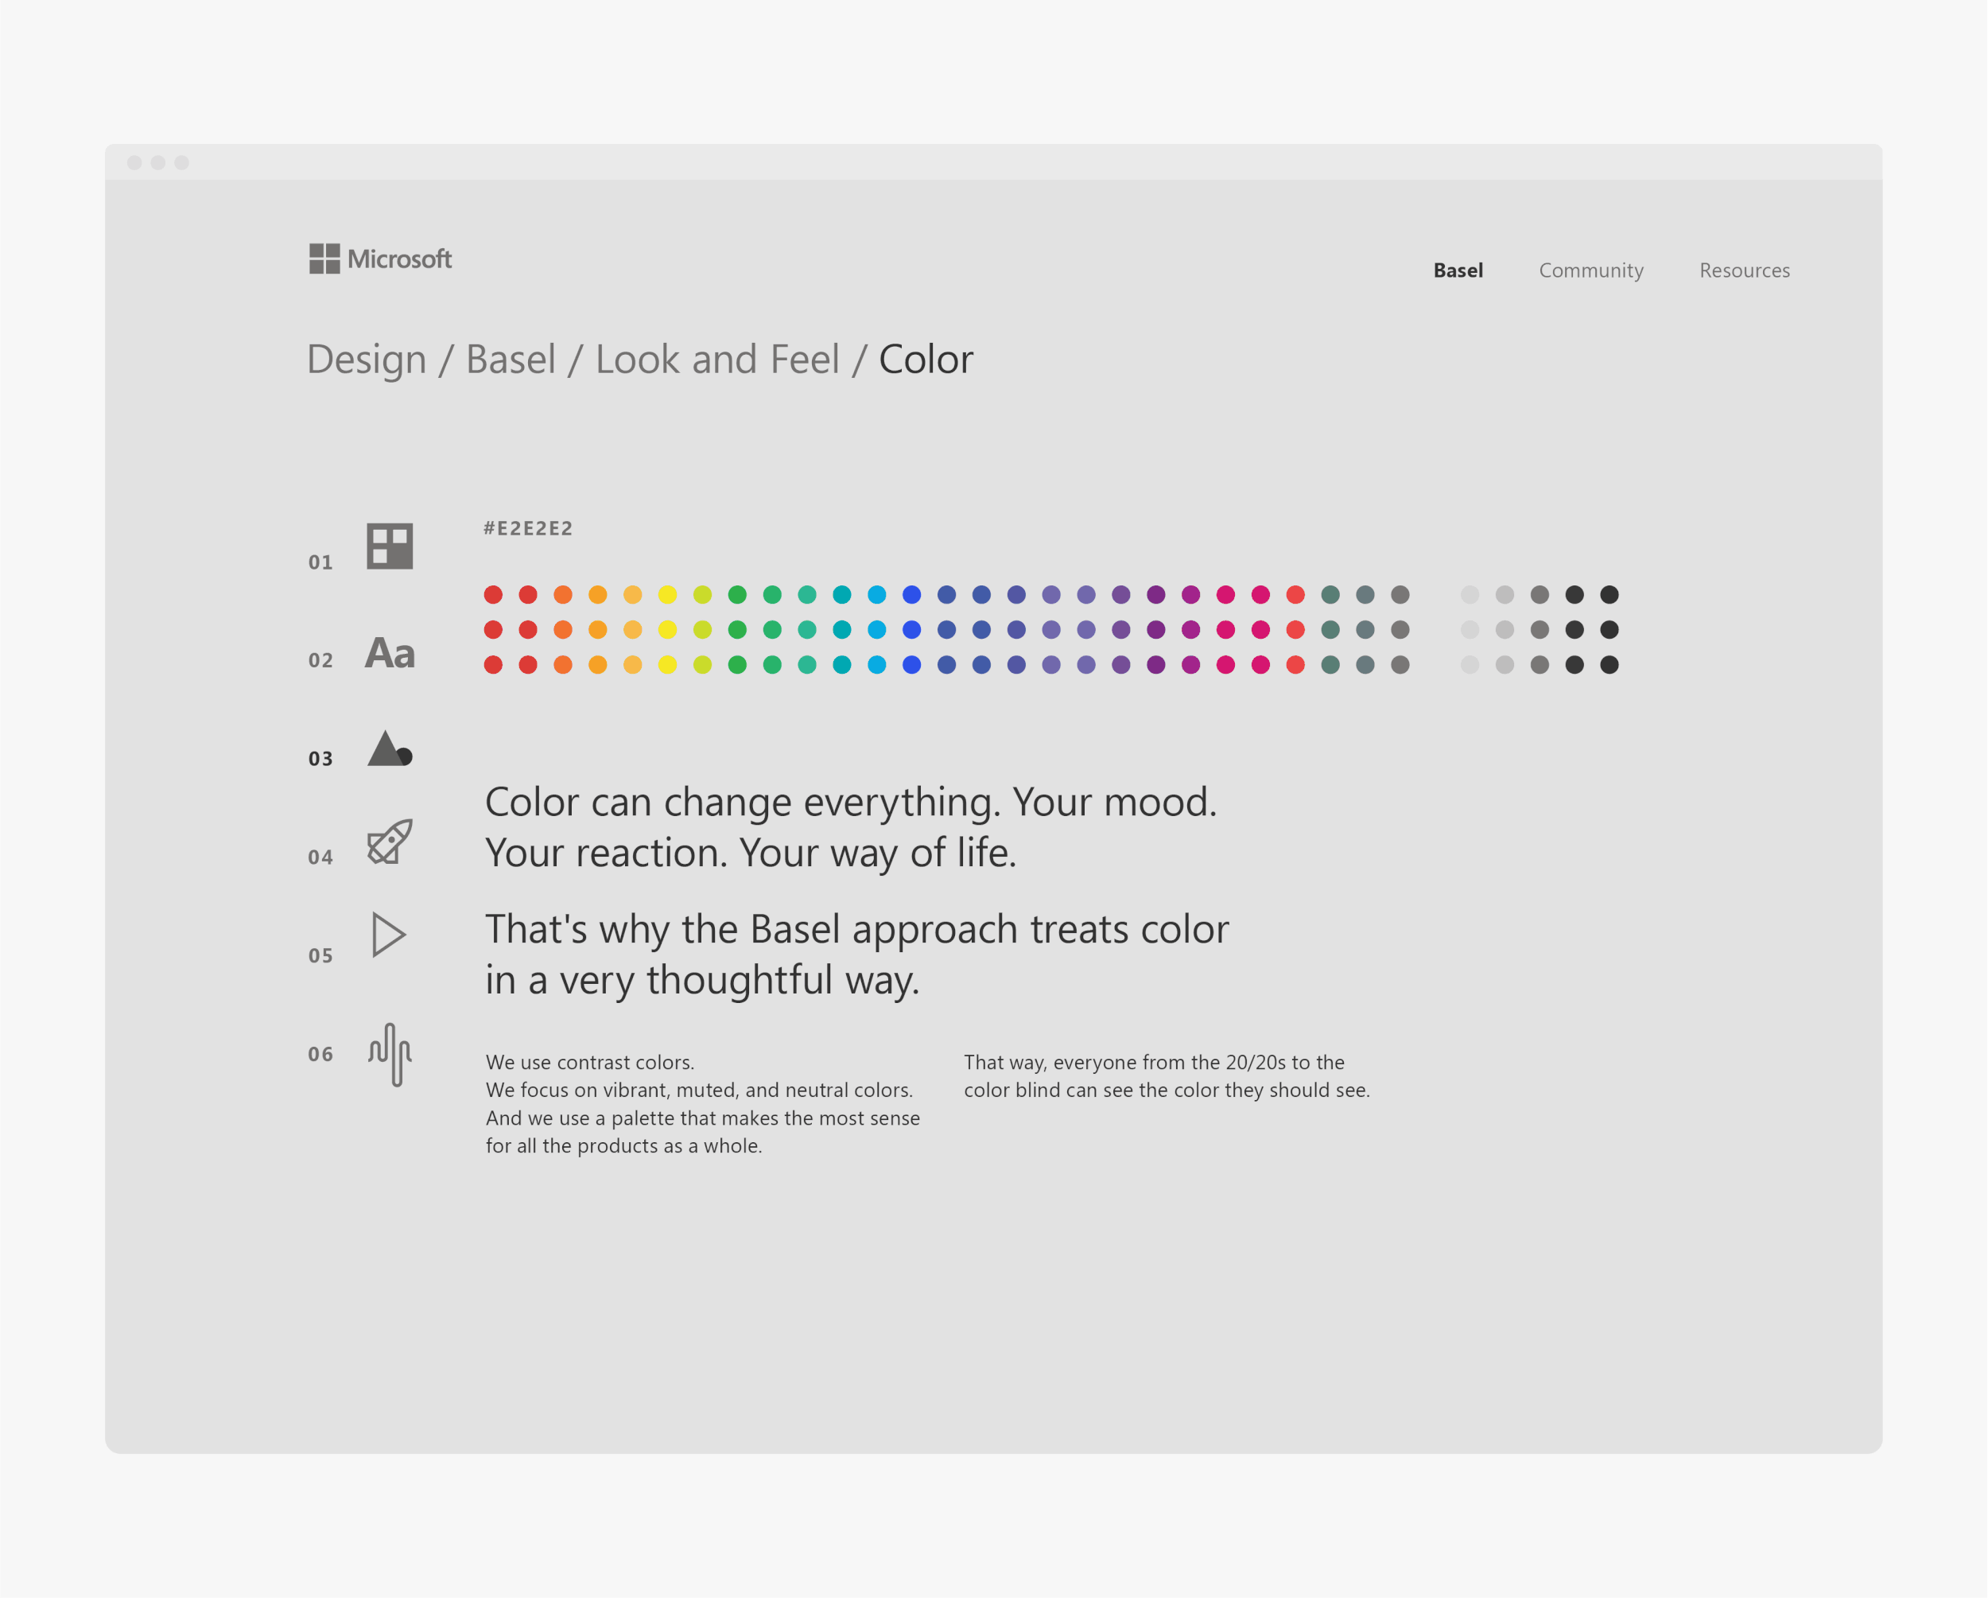Open the Resources nav item

[1745, 270]
